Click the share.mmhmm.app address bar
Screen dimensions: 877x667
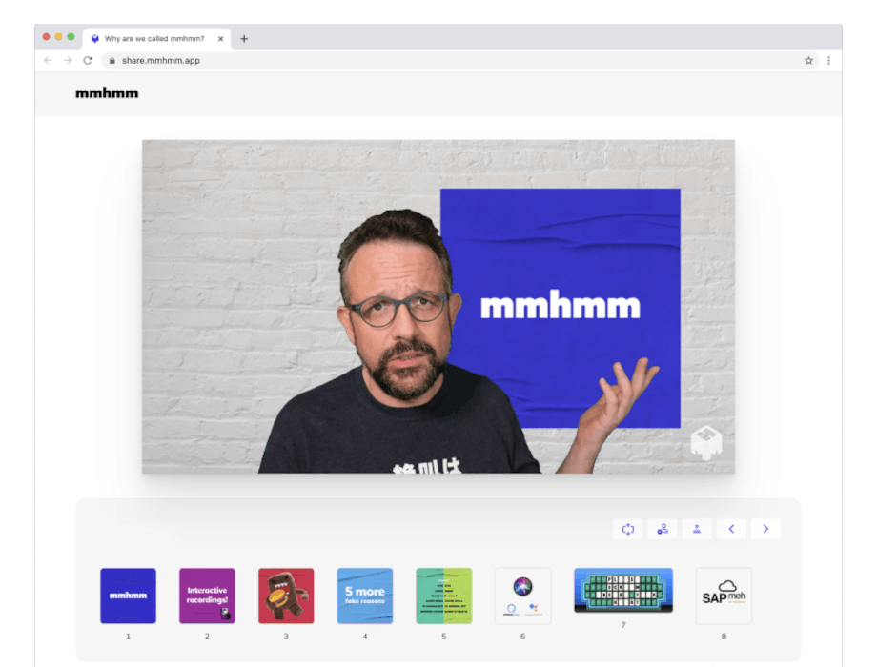459,60
